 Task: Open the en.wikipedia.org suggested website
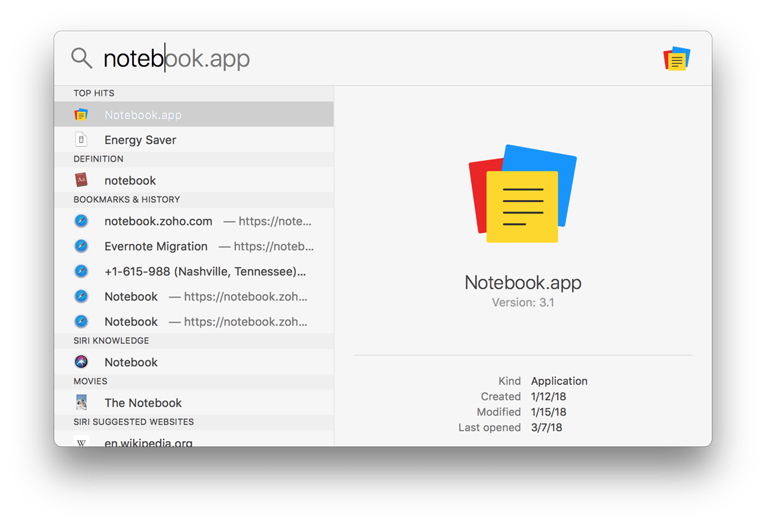[x=194, y=439]
